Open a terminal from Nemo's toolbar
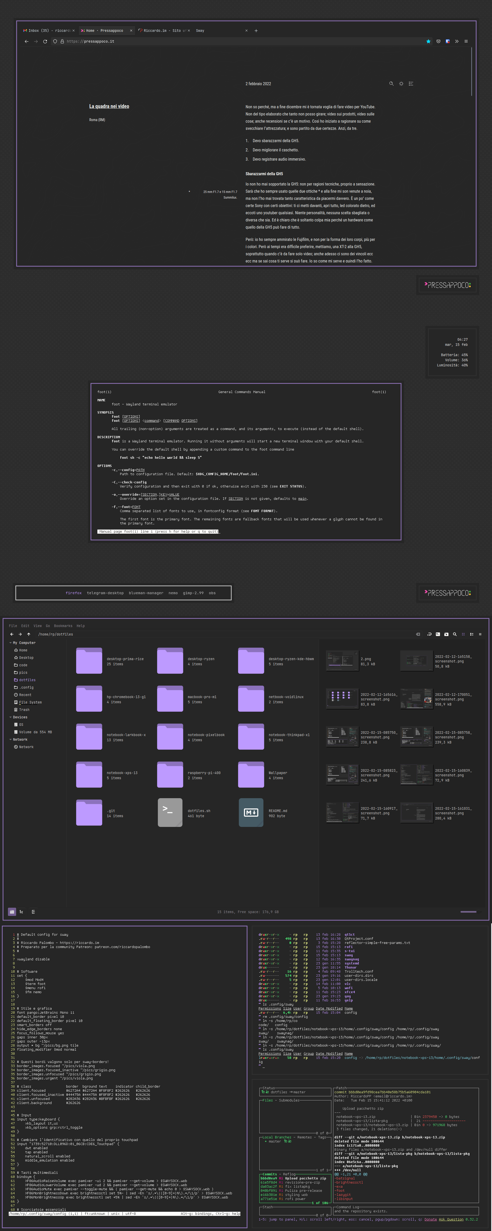 click(438, 634)
